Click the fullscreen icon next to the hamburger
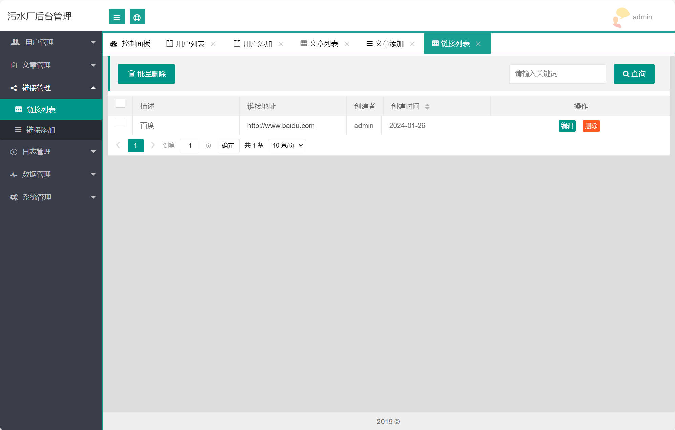675x430 pixels. coord(137,17)
